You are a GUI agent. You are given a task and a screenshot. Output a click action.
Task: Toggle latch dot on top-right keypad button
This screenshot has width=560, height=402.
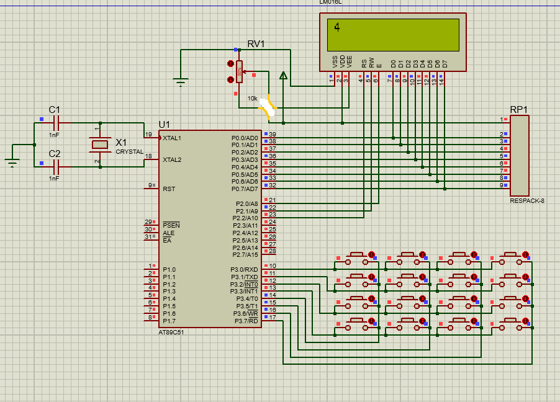click(x=525, y=254)
